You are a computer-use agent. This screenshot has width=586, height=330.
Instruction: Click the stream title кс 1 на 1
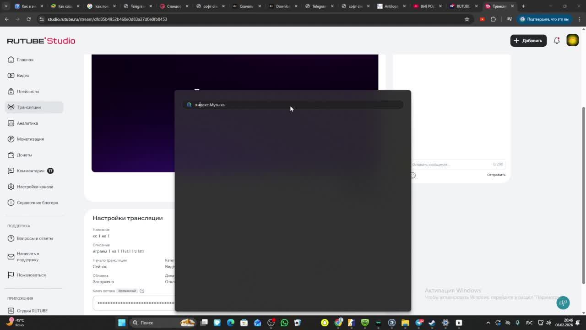[101, 236]
